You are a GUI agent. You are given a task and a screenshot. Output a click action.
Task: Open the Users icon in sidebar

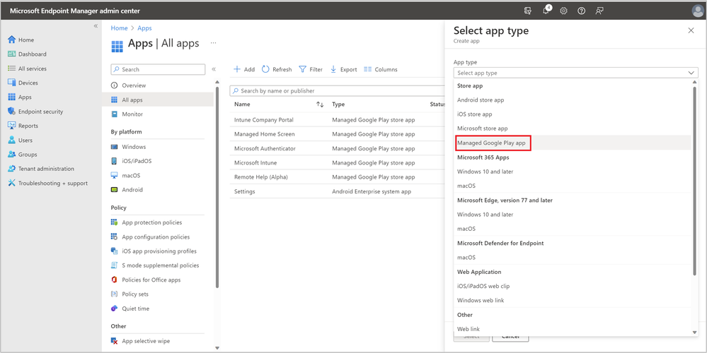click(x=12, y=140)
